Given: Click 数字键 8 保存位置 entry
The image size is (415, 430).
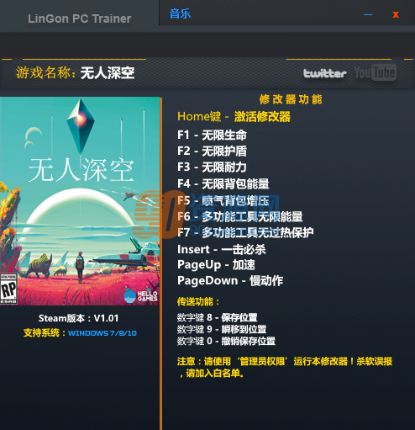Looking at the screenshot, I should pyautogui.click(x=218, y=317).
